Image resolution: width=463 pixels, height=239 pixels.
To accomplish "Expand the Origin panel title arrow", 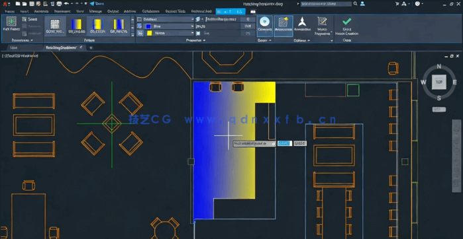I will (x=270, y=40).
